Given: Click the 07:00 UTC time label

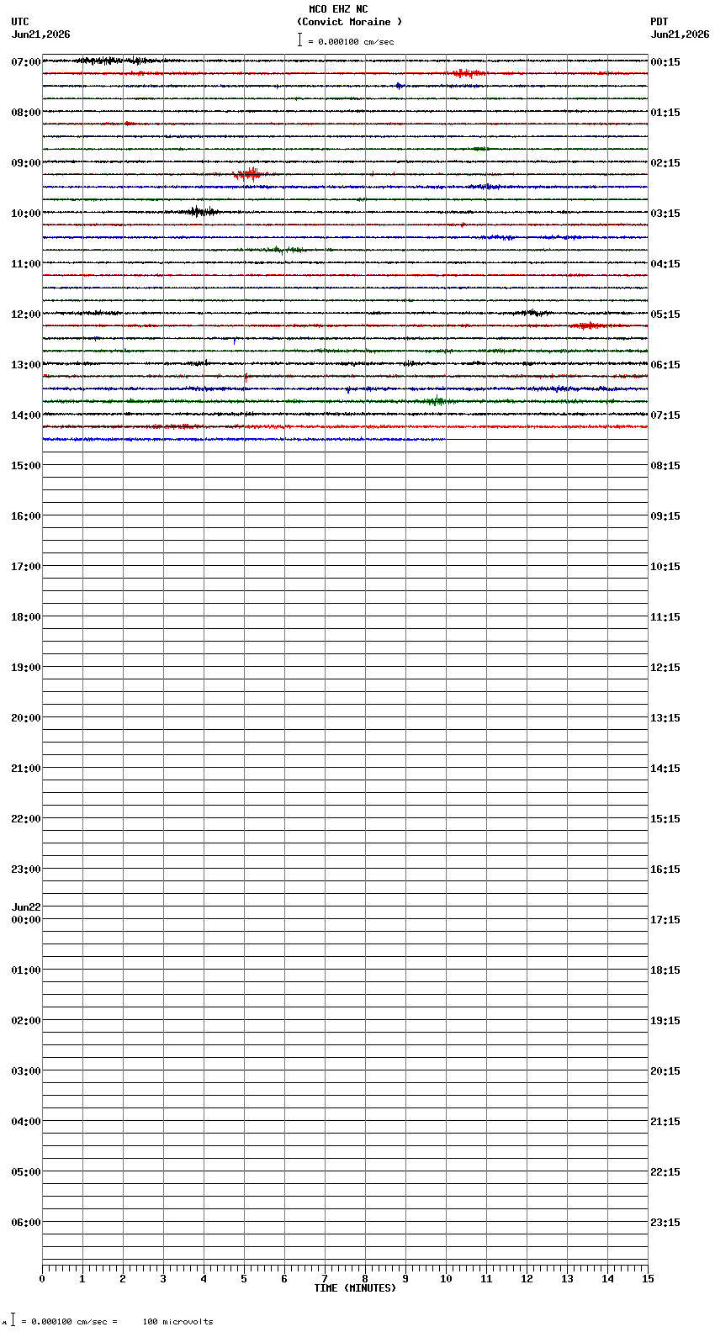Looking at the screenshot, I should click(26, 61).
